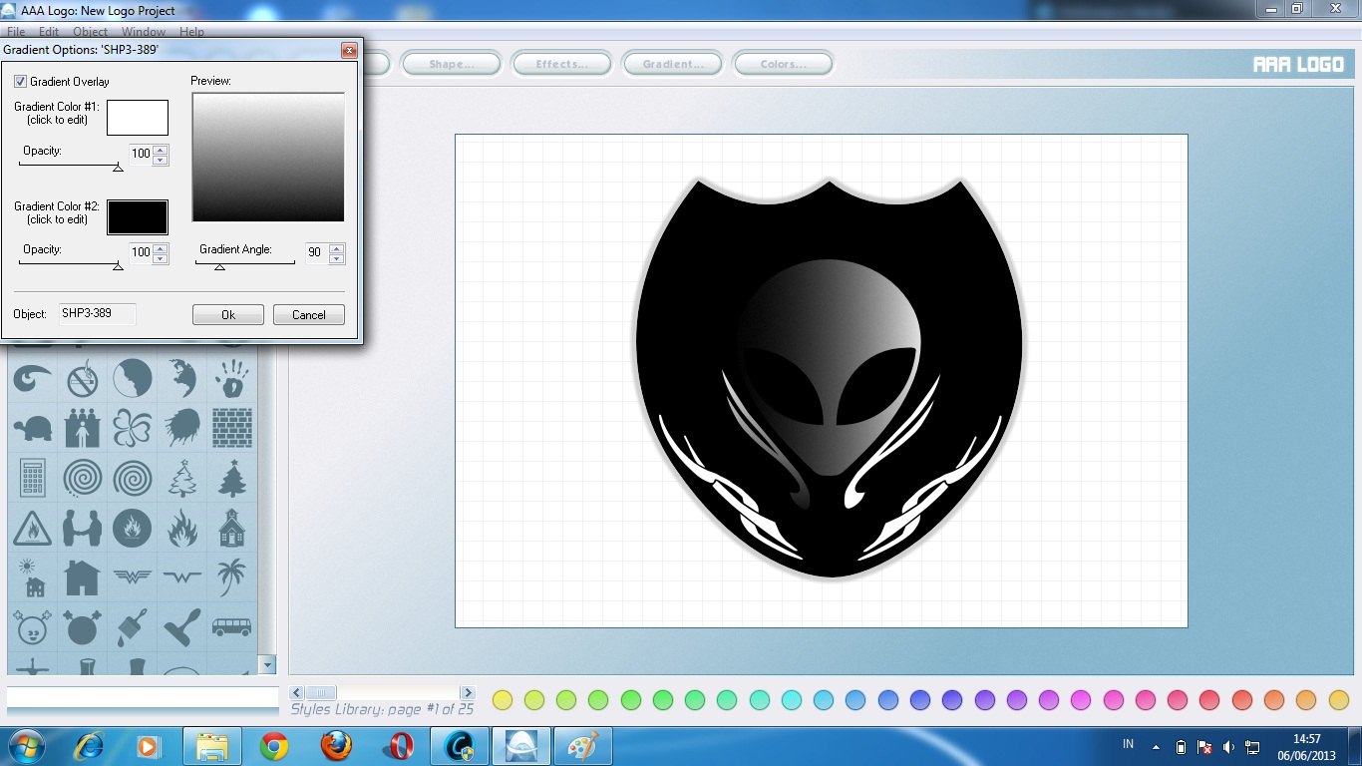Screen dimensions: 1362x766
Task: Pick the outlined Christmas tree shape
Action: (x=182, y=479)
